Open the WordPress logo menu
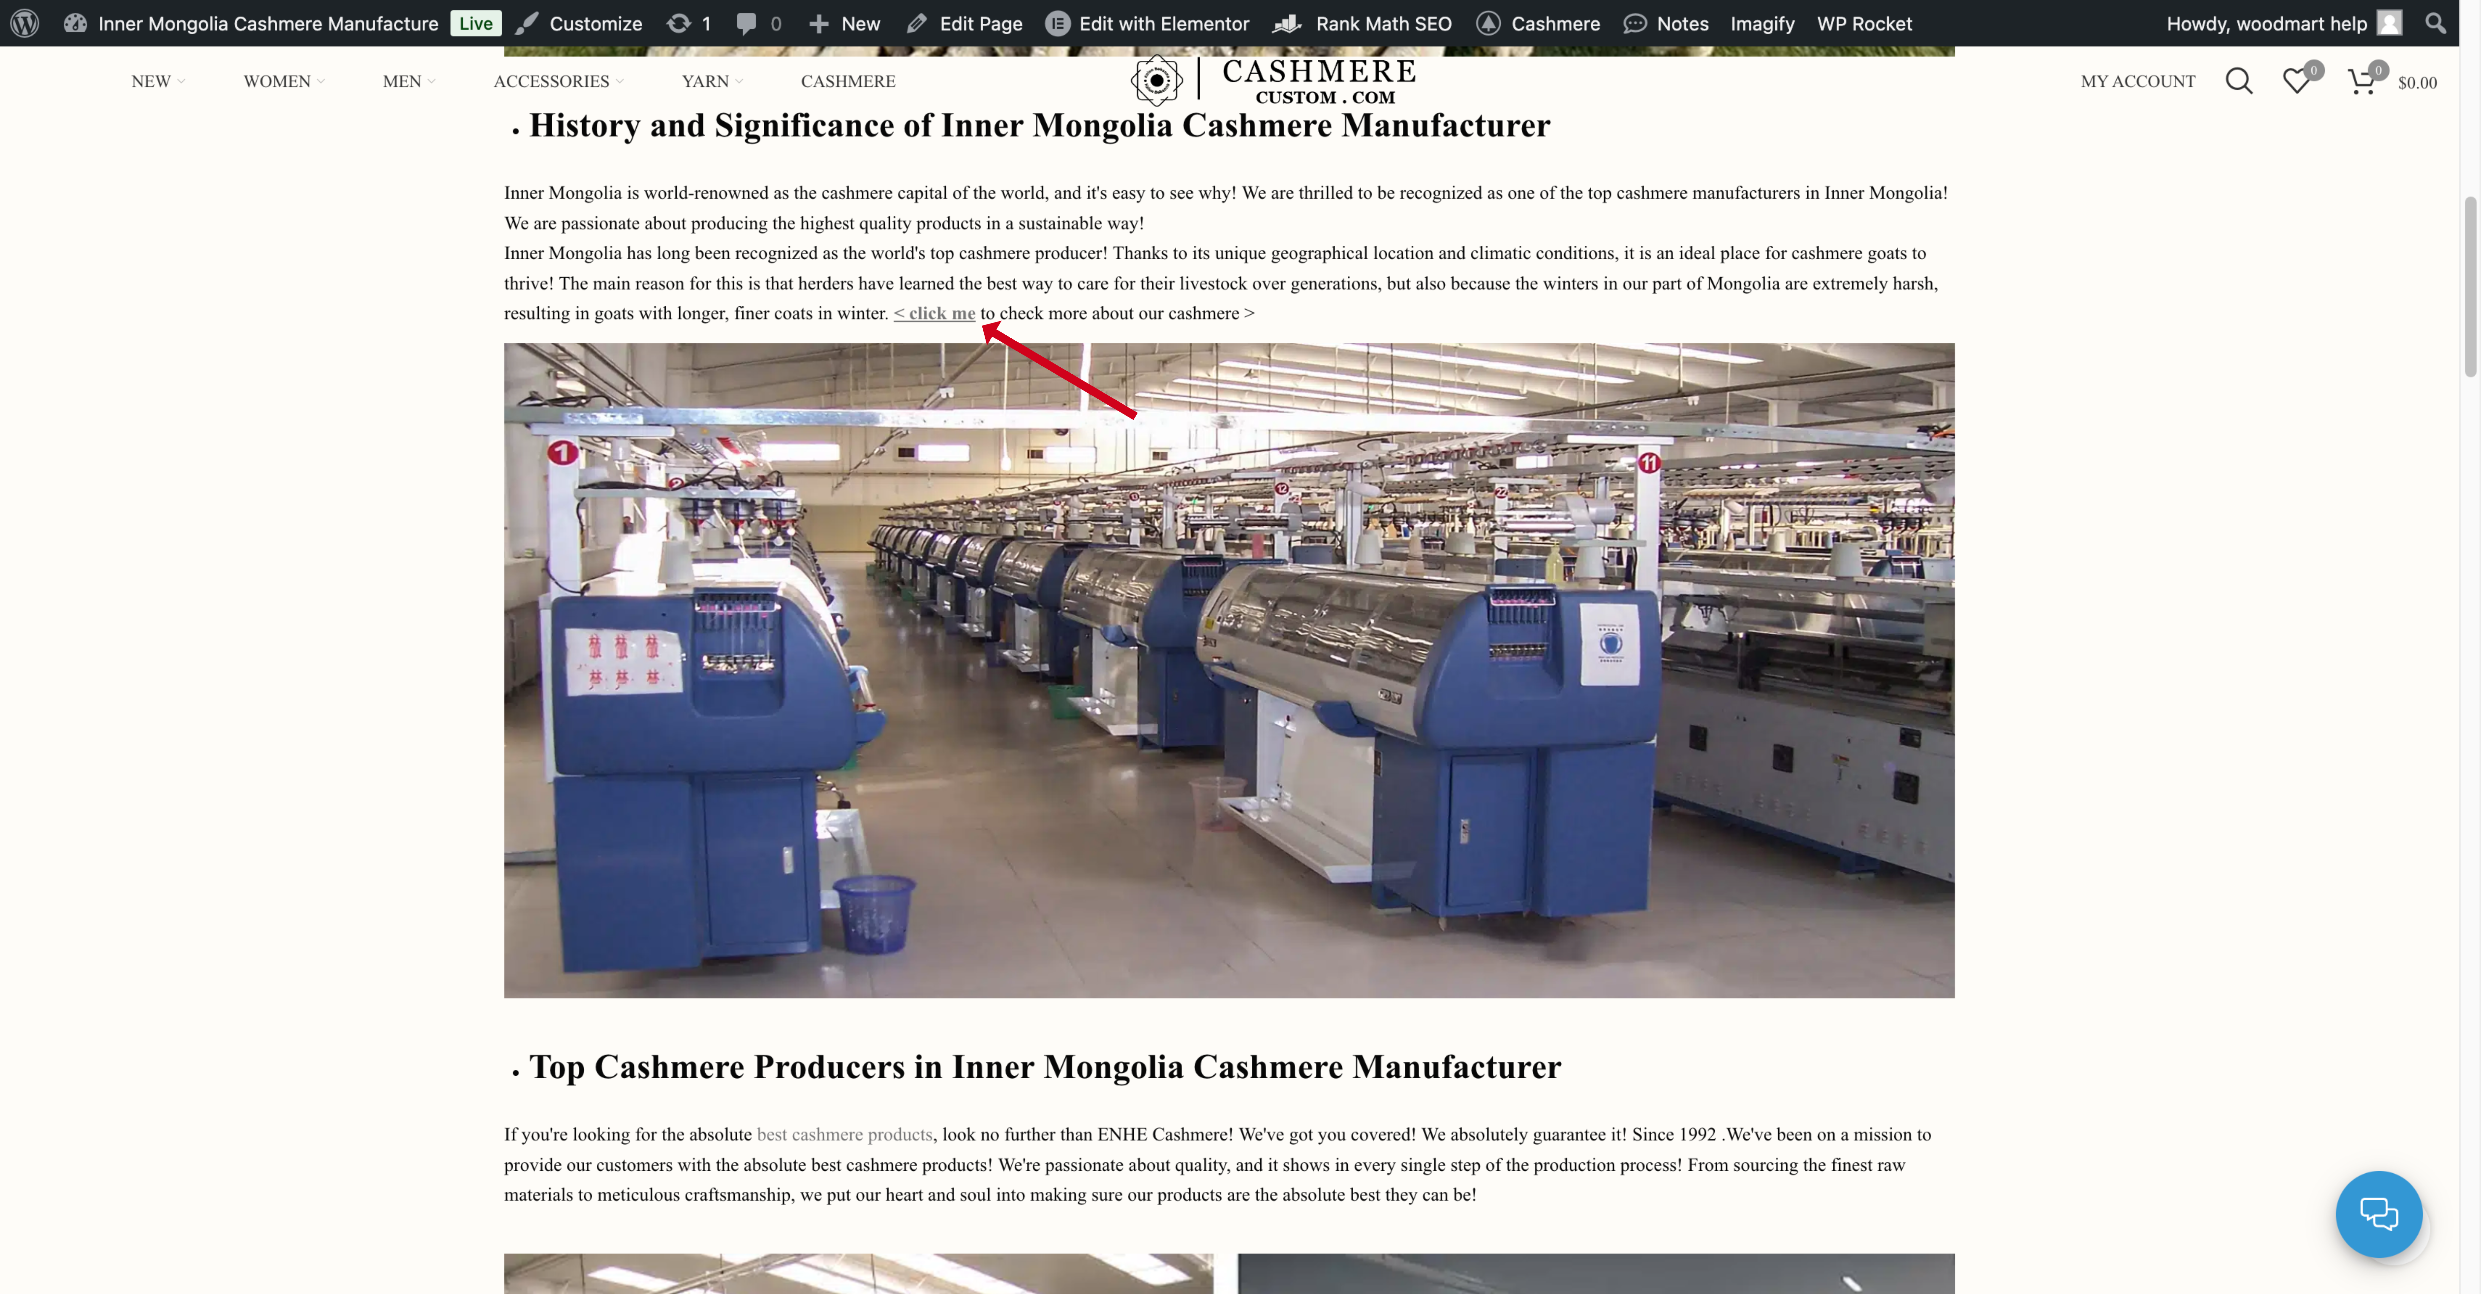The image size is (2481, 1294). pyautogui.click(x=24, y=23)
